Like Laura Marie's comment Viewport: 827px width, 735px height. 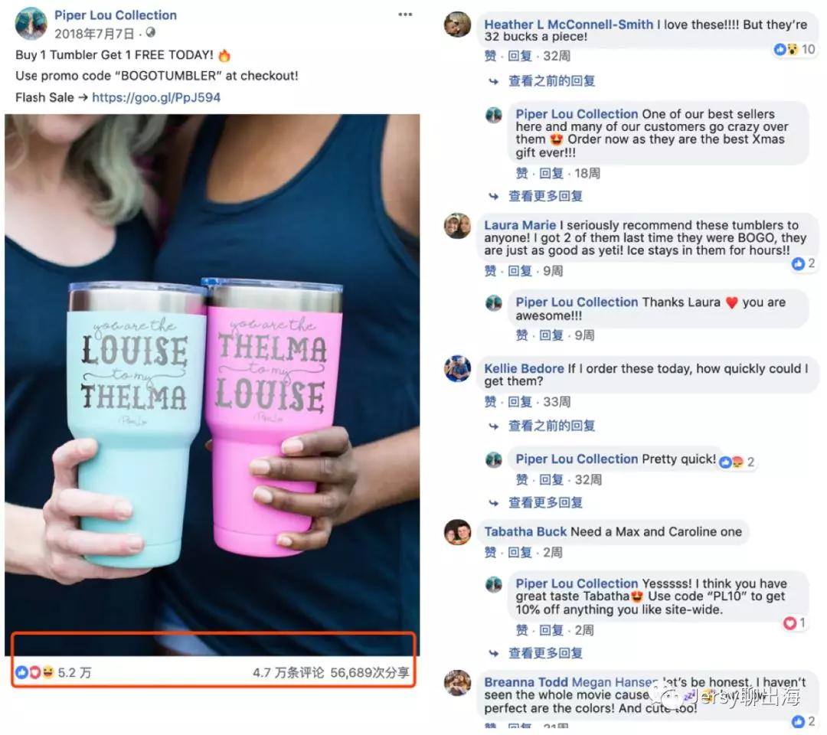491,271
